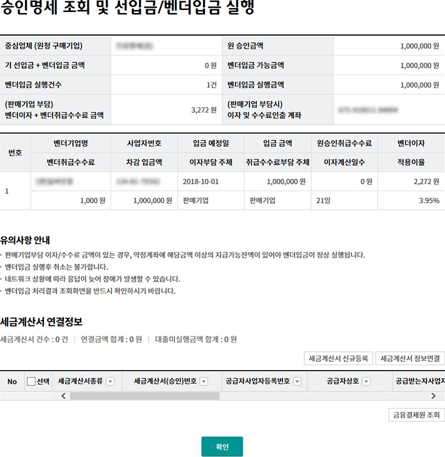Open the 세금계산서종류 column filter dropdown
This screenshot has height=457, width=445.
coord(111,381)
